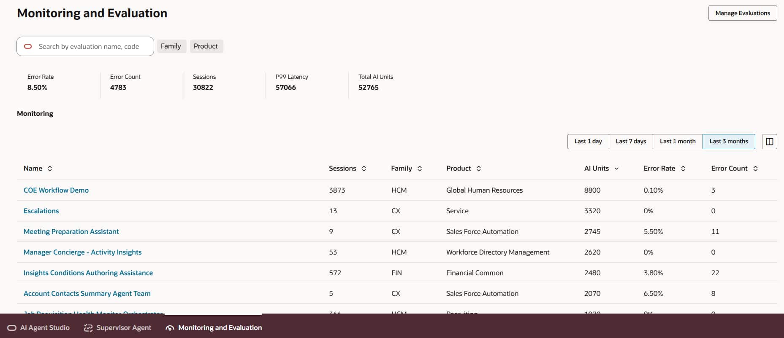This screenshot has width=784, height=338.
Task: Open Manager Concierge - Activity Insights link
Action: tap(83, 252)
